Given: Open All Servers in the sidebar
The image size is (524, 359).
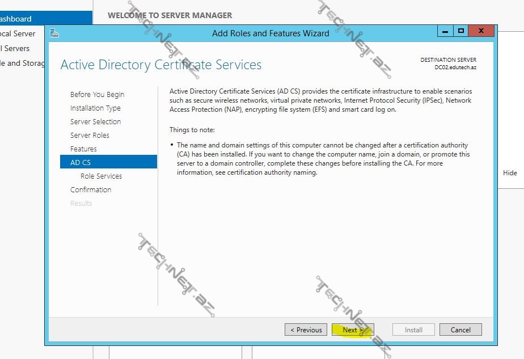Looking at the screenshot, I should [17, 48].
